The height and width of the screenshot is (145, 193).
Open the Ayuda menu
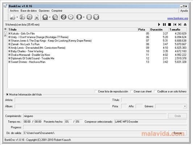pos(184,11)
